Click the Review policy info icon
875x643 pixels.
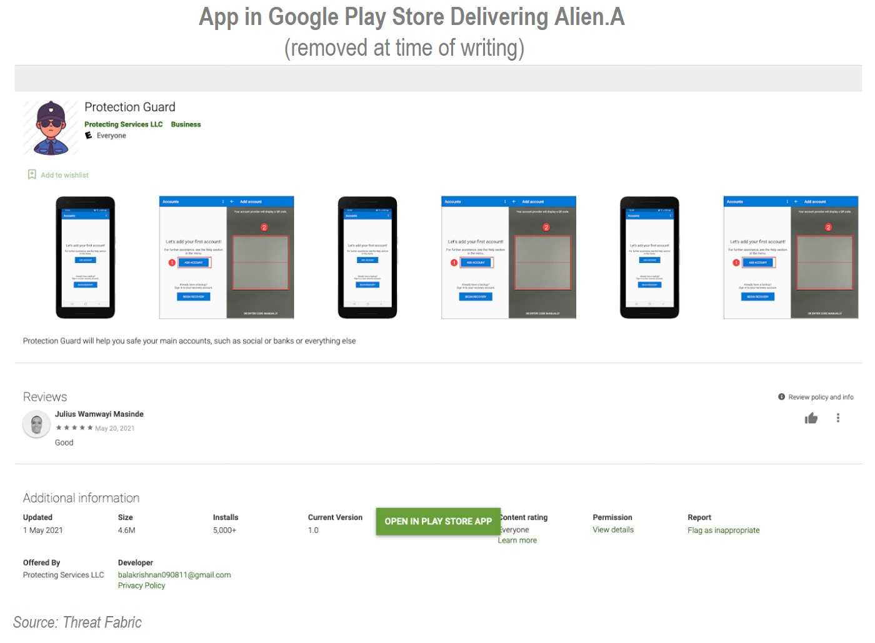[x=781, y=397]
